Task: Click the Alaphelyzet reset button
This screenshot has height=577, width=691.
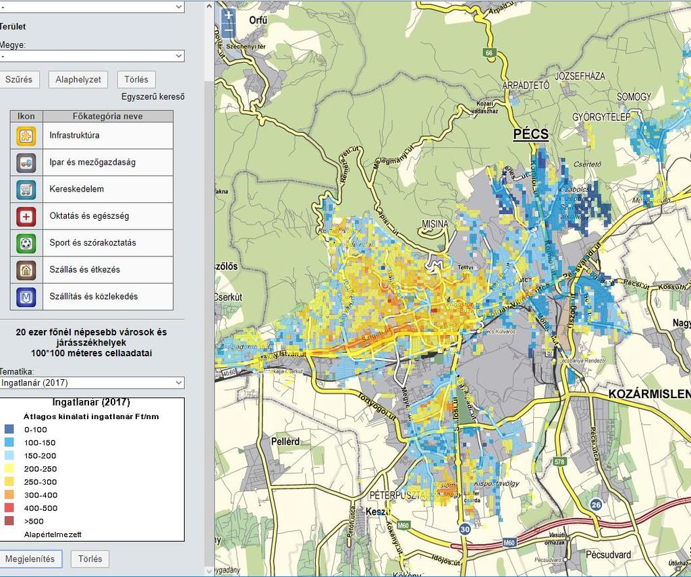Action: pos(78,80)
